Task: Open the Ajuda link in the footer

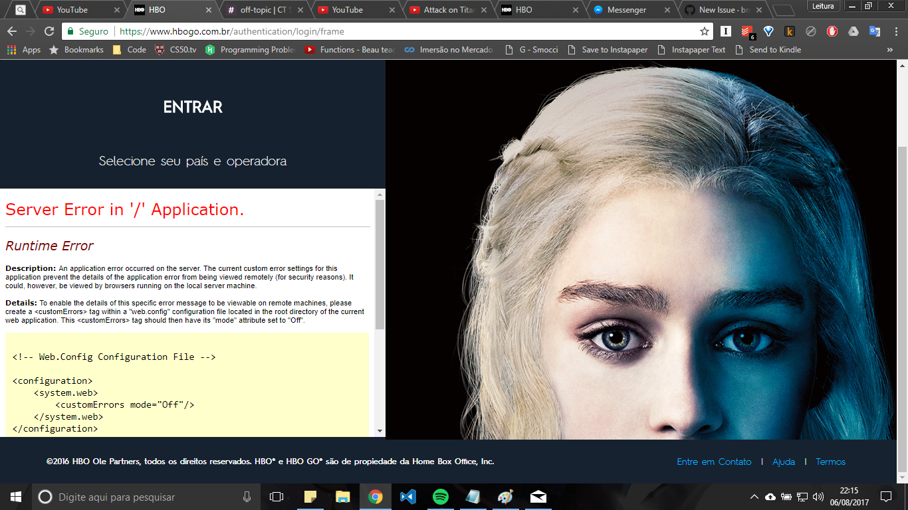Action: tap(784, 462)
